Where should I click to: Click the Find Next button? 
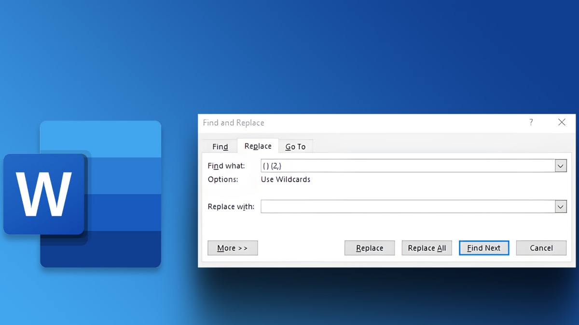pos(484,248)
